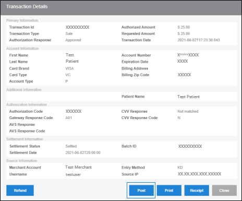Click the AVS Response label

22,124
